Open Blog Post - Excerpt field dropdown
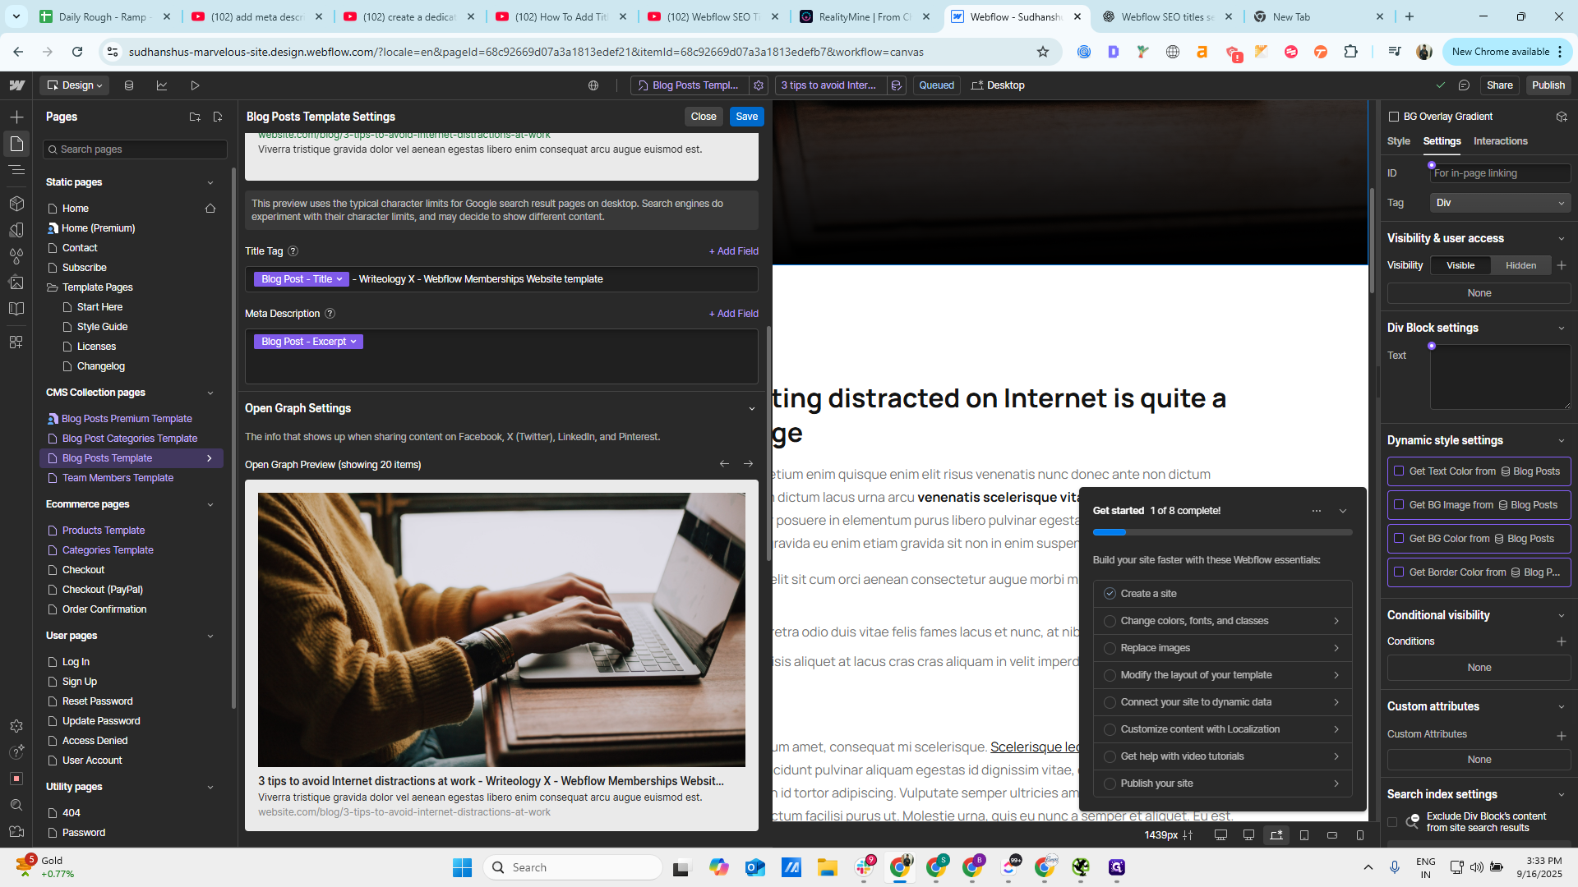This screenshot has height=887, width=1578. coord(308,342)
